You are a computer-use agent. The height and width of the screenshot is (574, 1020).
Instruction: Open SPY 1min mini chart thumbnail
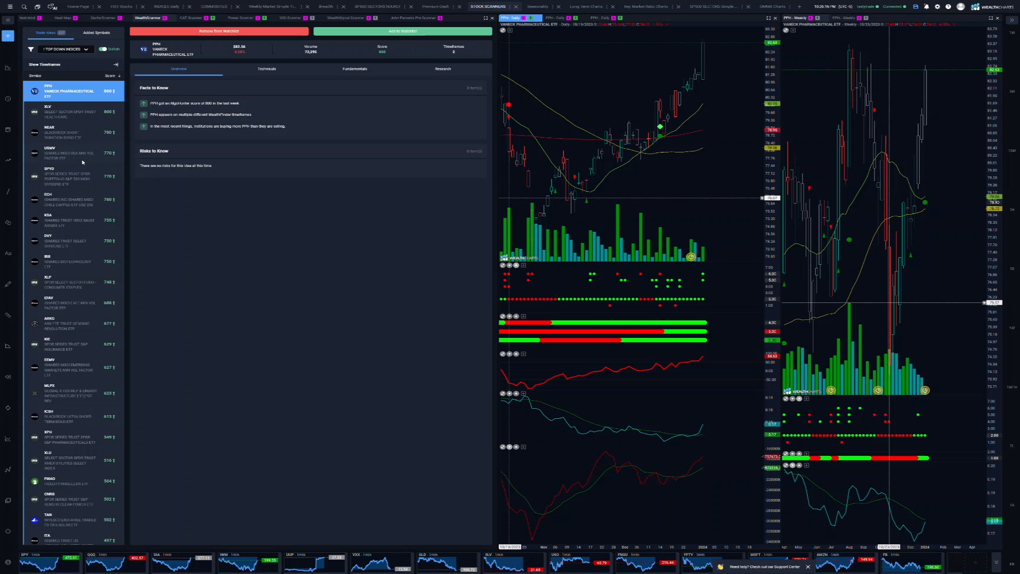click(49, 562)
